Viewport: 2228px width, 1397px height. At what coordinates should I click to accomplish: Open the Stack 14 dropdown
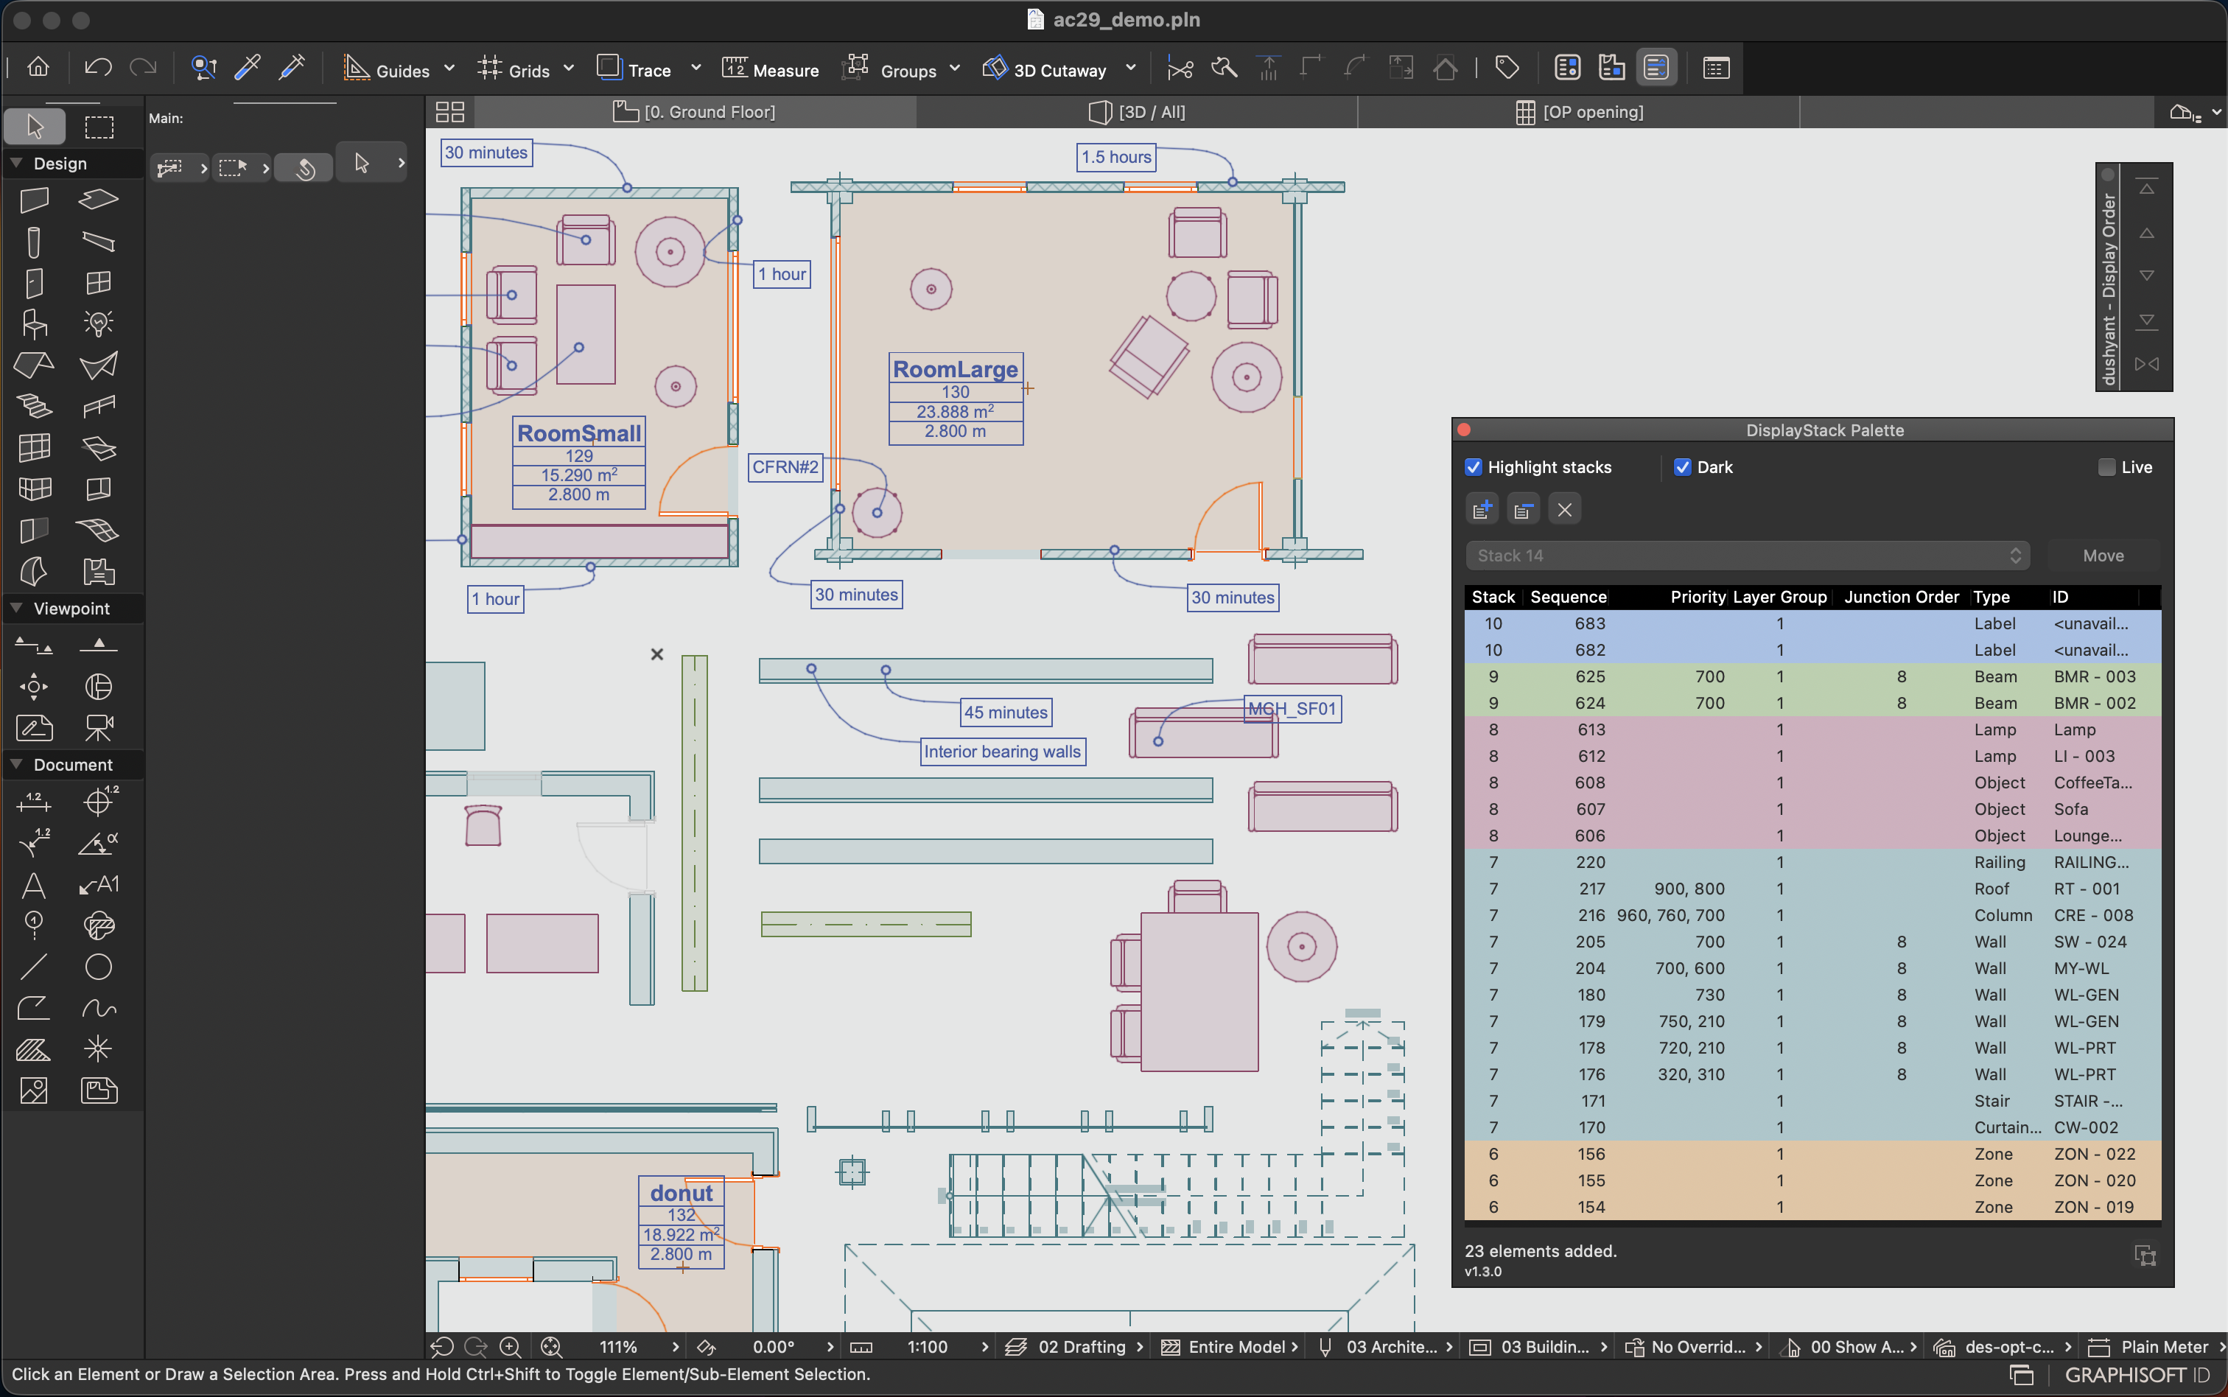click(x=1748, y=556)
